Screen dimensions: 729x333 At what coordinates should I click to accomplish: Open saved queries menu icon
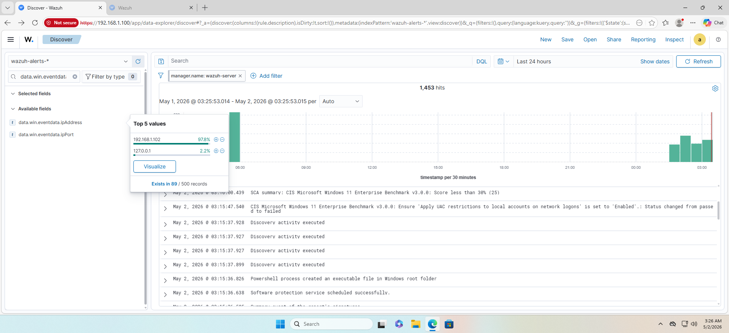161,61
